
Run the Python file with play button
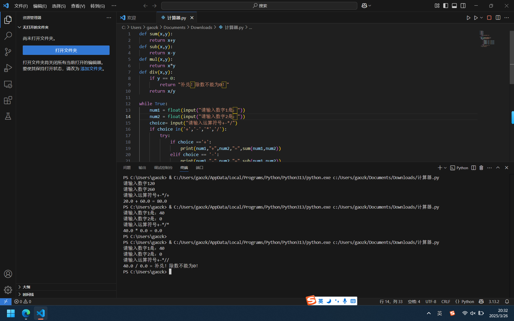[x=468, y=18]
